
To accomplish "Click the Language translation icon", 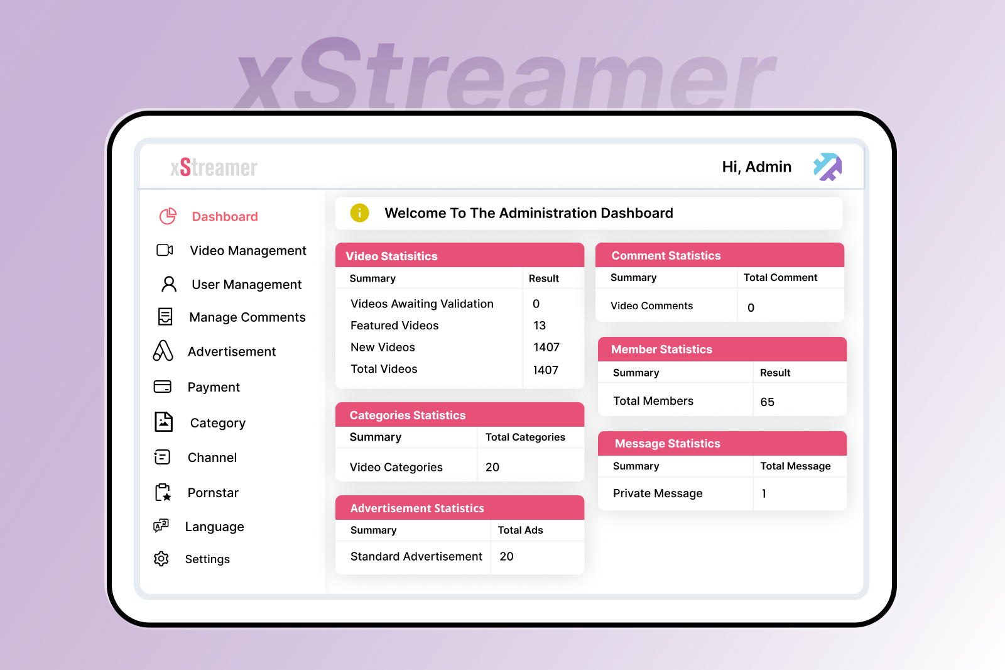I will click(161, 525).
